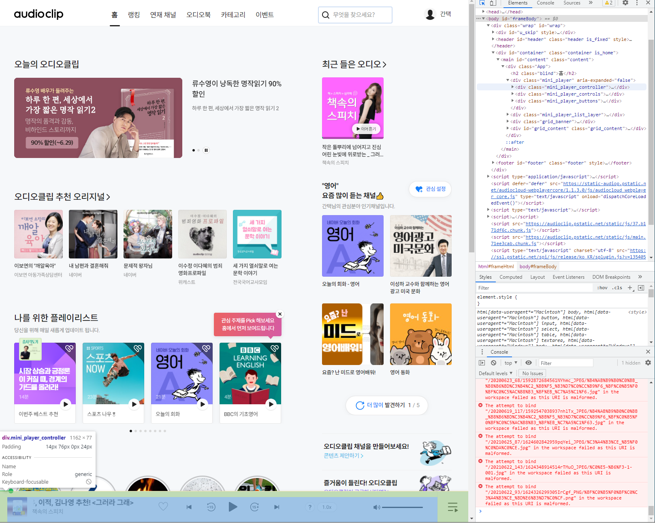Show more DevTools tabs chevron
The image size is (655, 525).
[591, 3]
